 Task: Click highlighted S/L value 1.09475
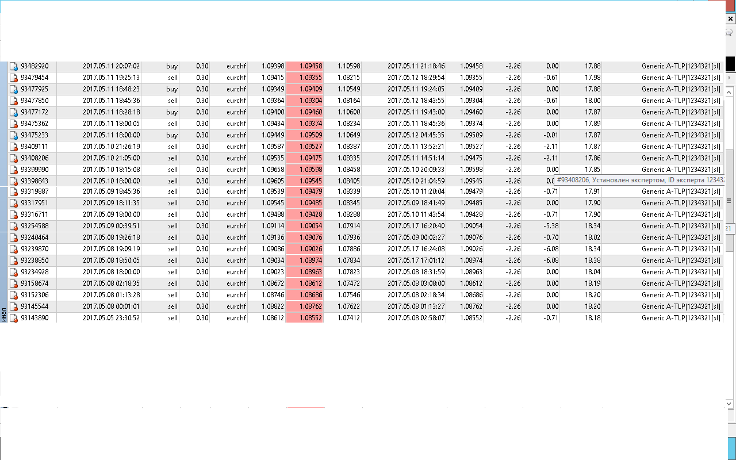point(310,158)
